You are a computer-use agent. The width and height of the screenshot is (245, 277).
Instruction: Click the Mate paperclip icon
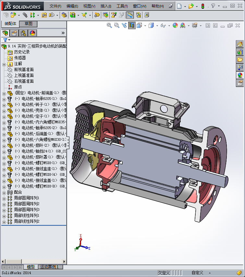[x=25, y=15]
